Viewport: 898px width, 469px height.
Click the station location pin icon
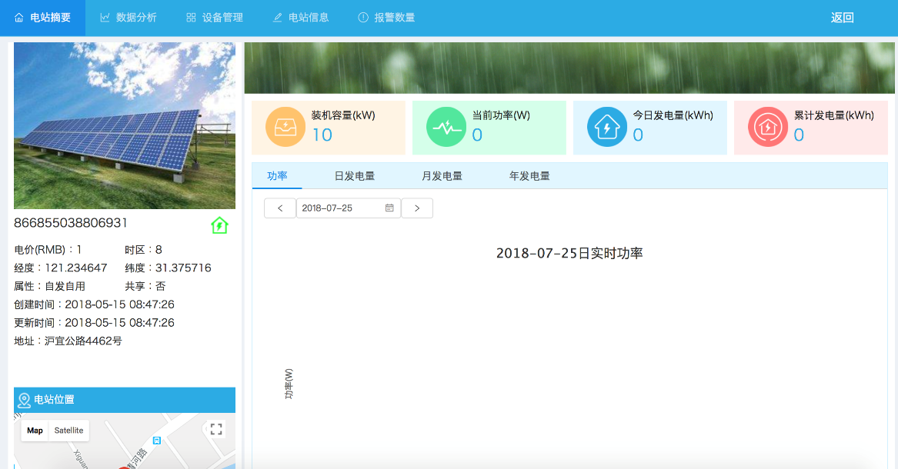pyautogui.click(x=25, y=400)
